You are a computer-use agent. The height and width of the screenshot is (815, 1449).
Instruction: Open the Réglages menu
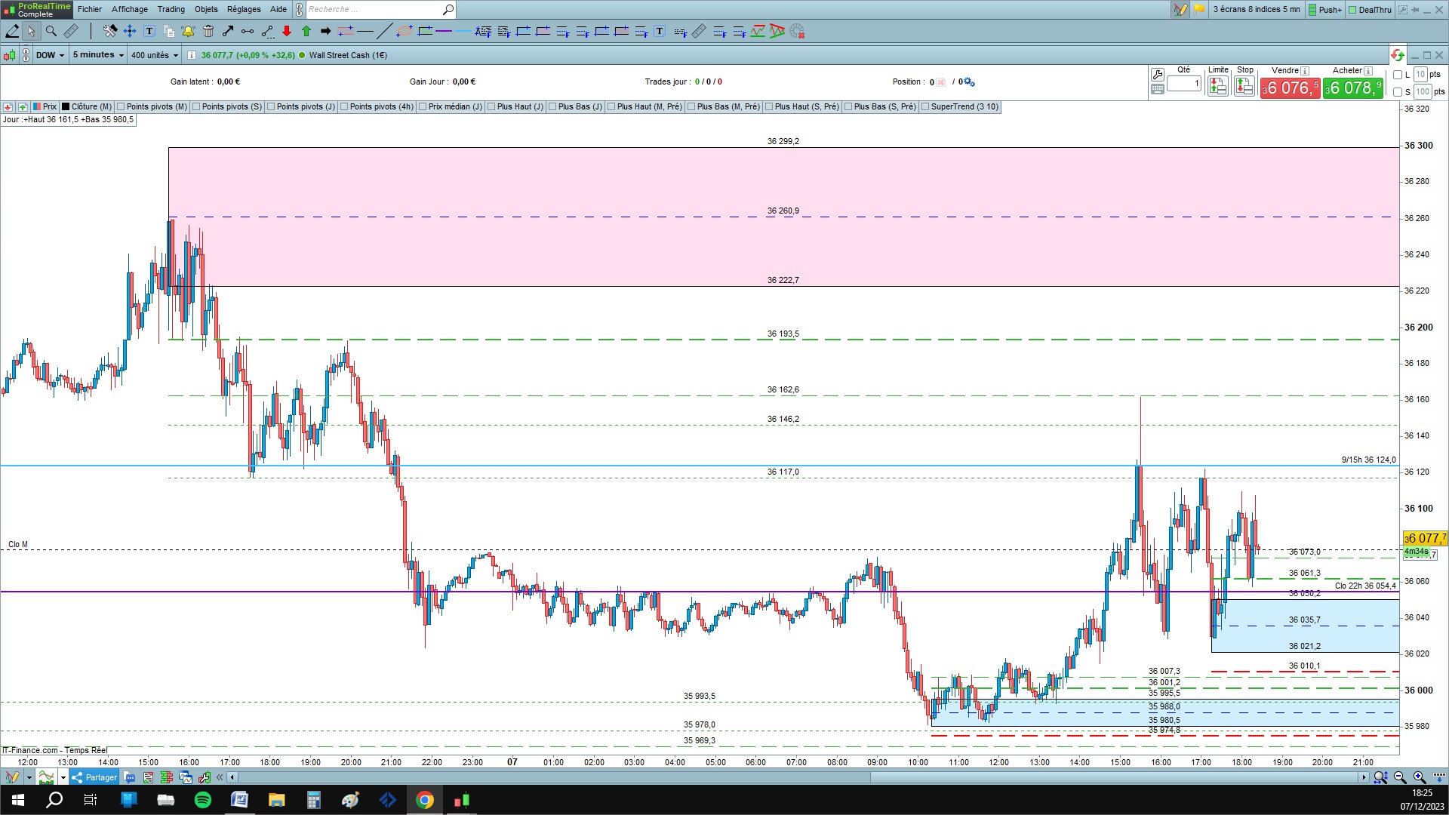click(x=244, y=9)
